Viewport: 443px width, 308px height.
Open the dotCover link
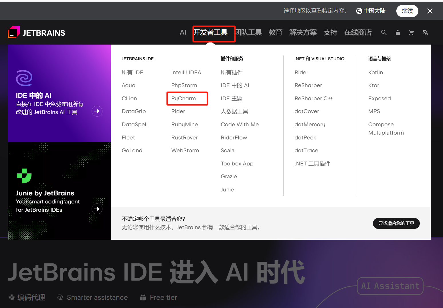point(307,111)
